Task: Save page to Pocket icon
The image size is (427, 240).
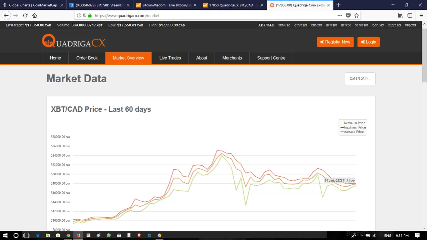Action: tap(348, 15)
